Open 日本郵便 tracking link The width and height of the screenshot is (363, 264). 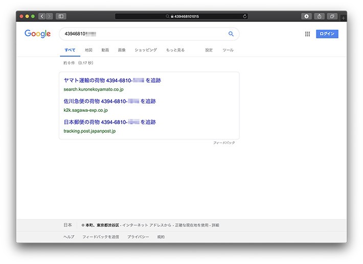(110, 122)
